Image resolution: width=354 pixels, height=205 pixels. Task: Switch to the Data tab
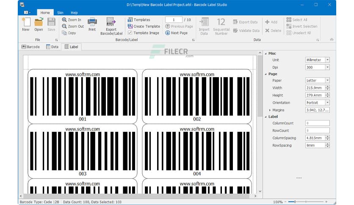point(52,47)
